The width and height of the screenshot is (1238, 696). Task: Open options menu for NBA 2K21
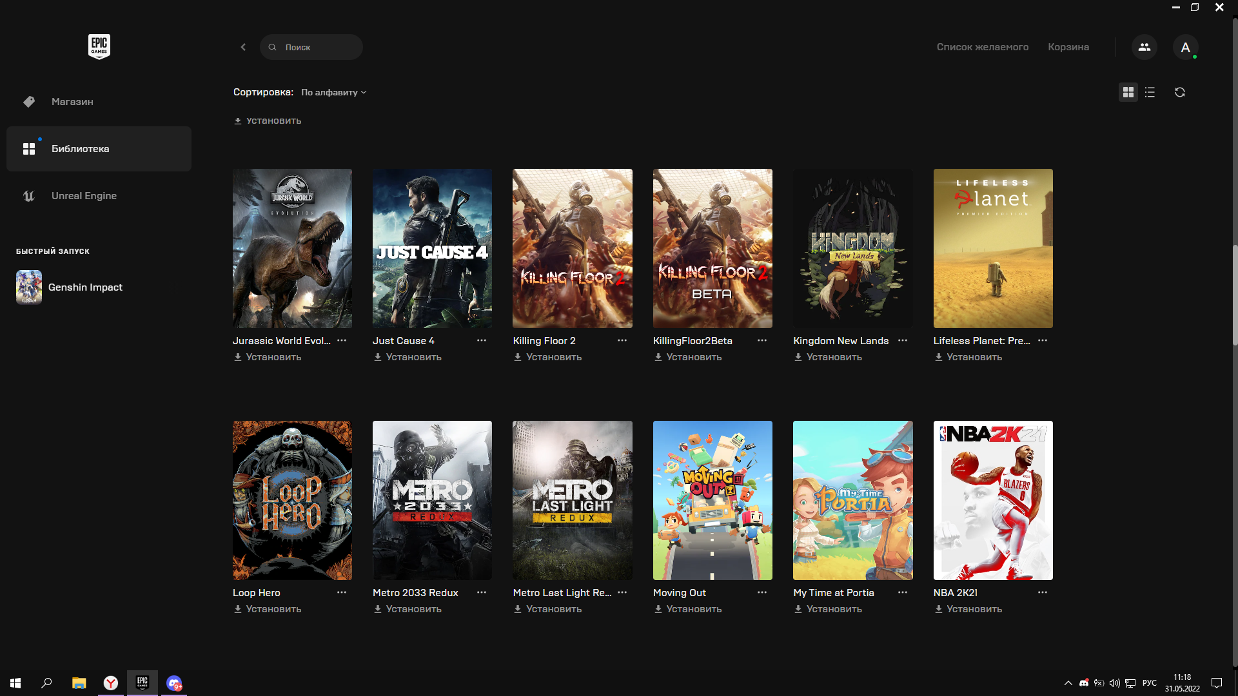(x=1043, y=592)
